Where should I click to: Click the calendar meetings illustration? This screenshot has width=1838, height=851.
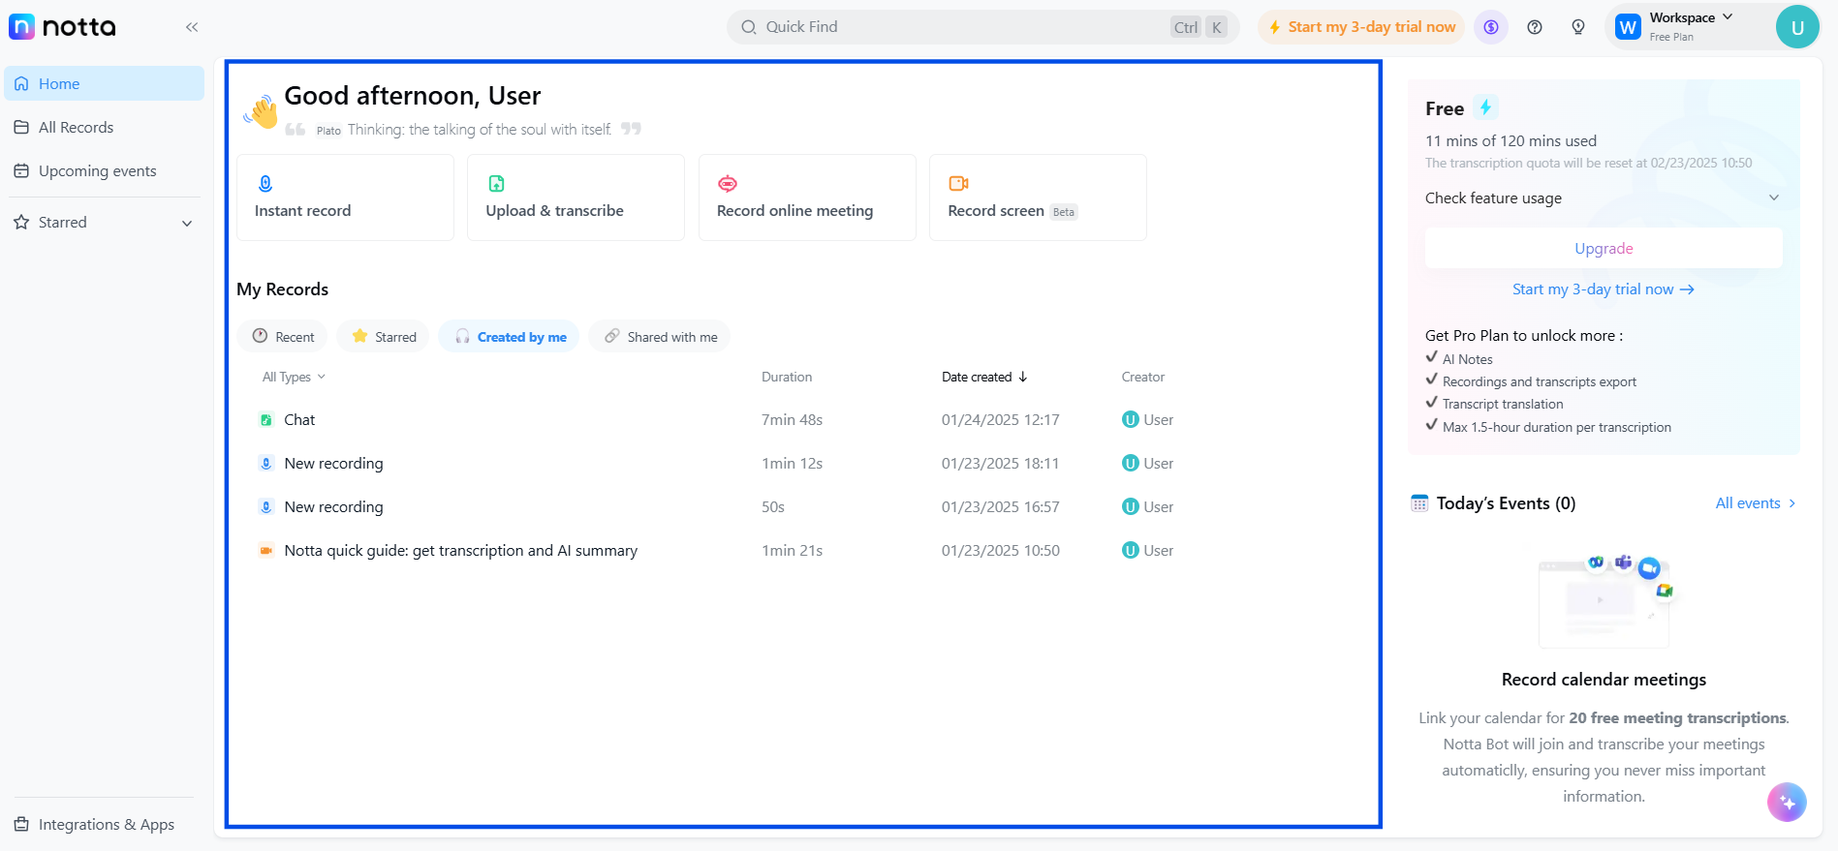coord(1604,600)
